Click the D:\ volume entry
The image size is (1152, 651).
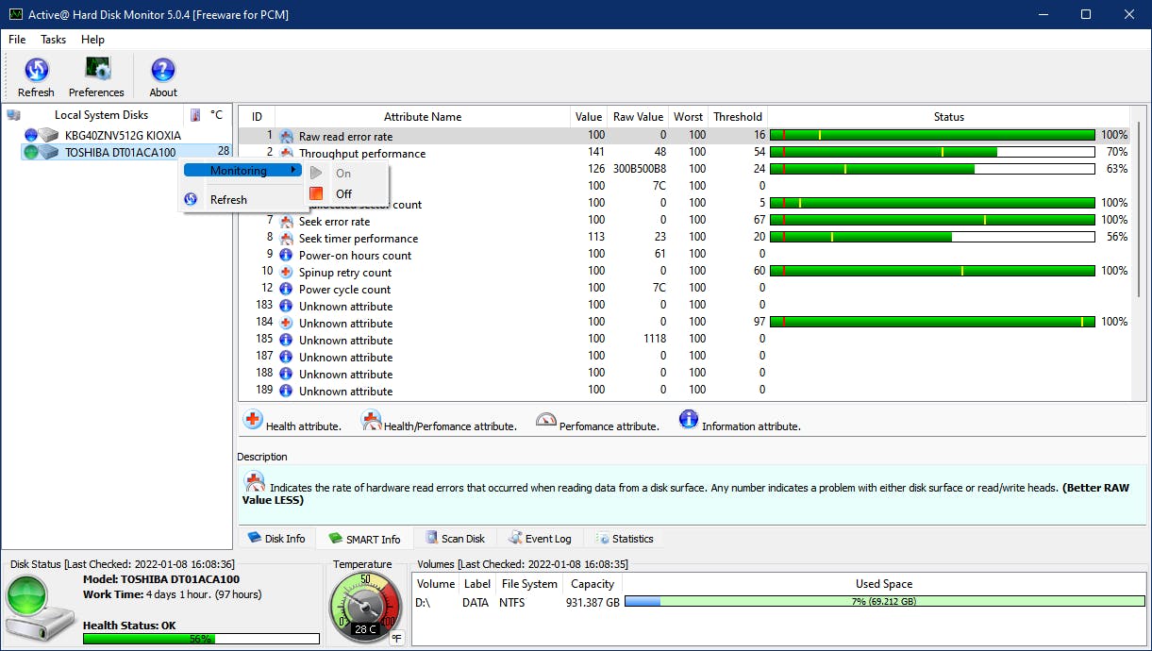(x=425, y=602)
